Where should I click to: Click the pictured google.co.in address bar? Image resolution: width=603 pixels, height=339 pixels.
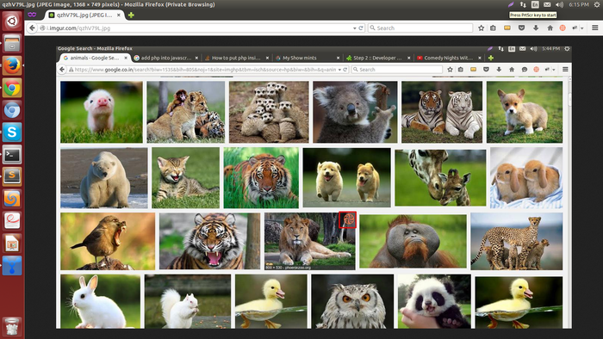coord(208,70)
